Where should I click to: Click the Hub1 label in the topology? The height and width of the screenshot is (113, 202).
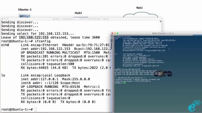(x=78, y=13)
